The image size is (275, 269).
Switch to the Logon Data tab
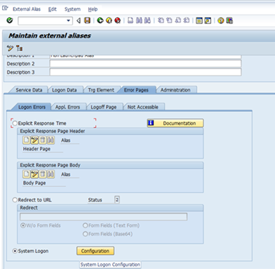coord(64,90)
